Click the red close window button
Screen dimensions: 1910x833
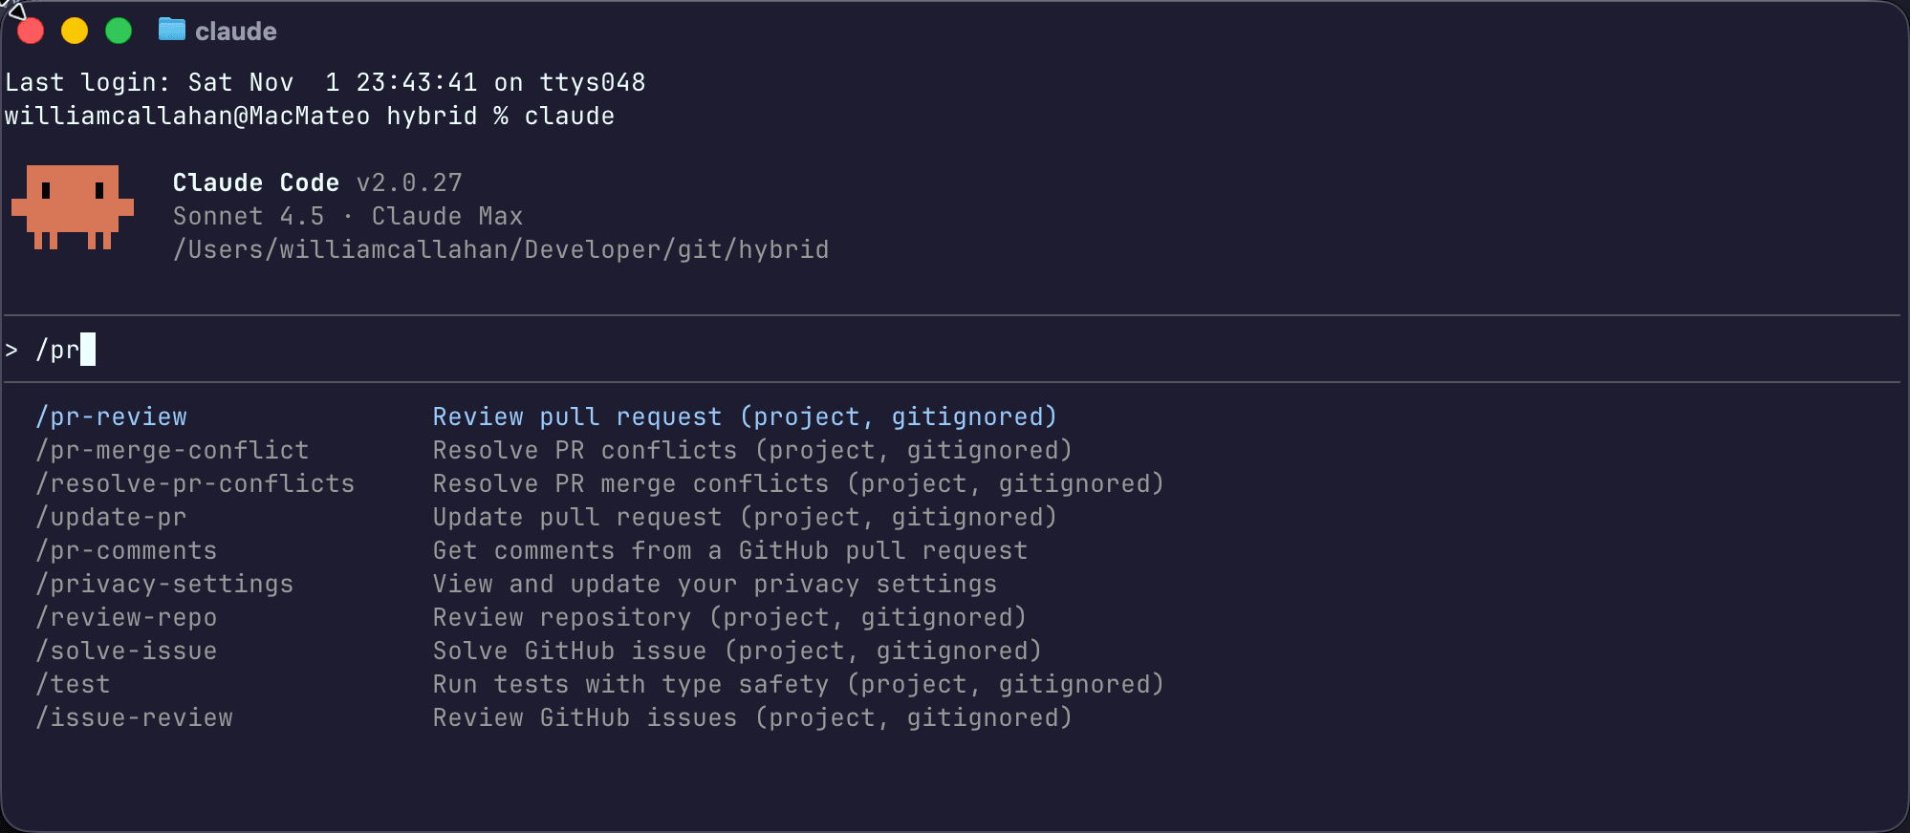click(30, 30)
